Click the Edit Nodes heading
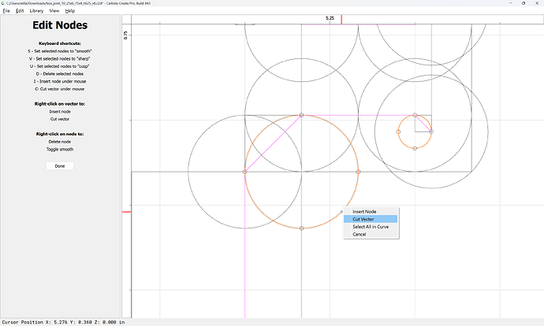 [x=60, y=25]
